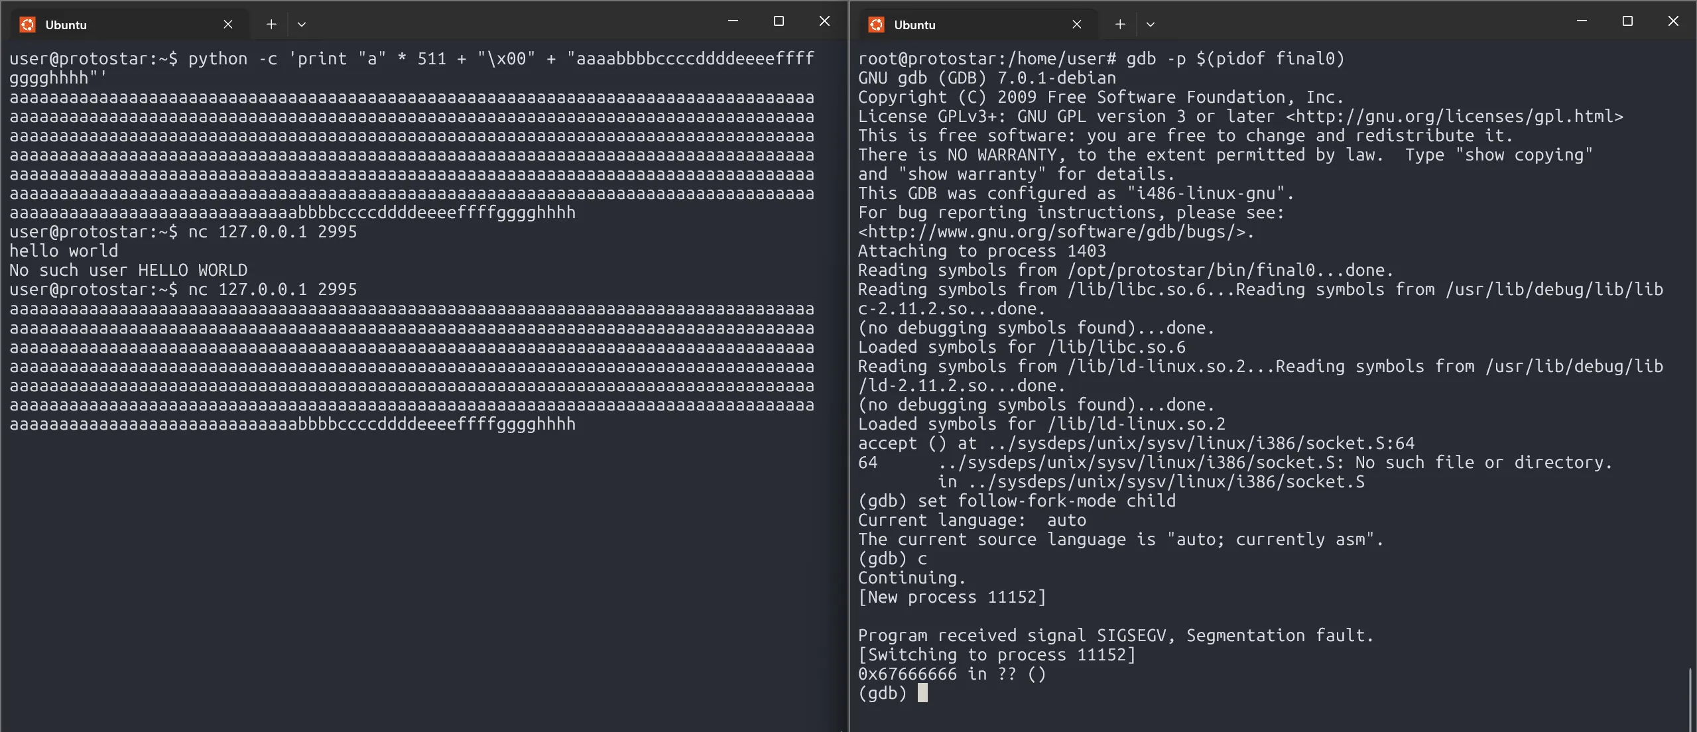Click '[Switching to process 11152]' line
The height and width of the screenshot is (732, 1697).
click(x=997, y=655)
